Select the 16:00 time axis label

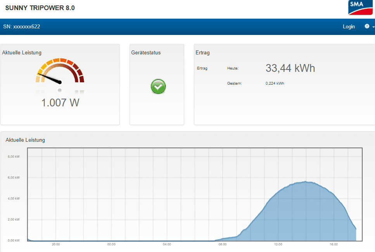coord(334,244)
